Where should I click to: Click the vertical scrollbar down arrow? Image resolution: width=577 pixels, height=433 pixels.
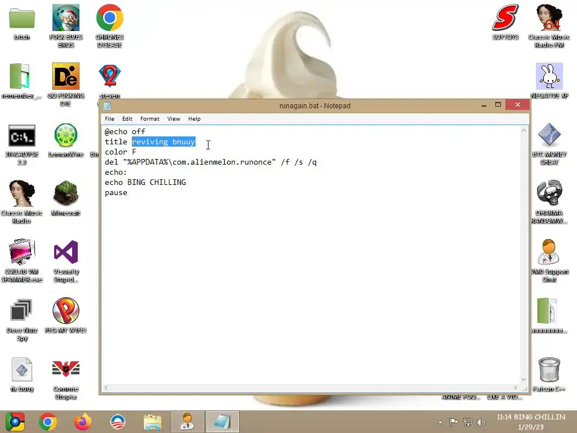(523, 379)
